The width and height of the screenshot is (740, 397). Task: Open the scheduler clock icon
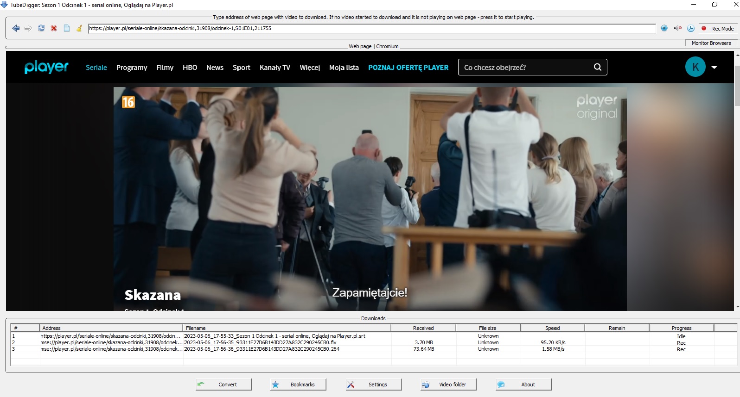pos(691,28)
